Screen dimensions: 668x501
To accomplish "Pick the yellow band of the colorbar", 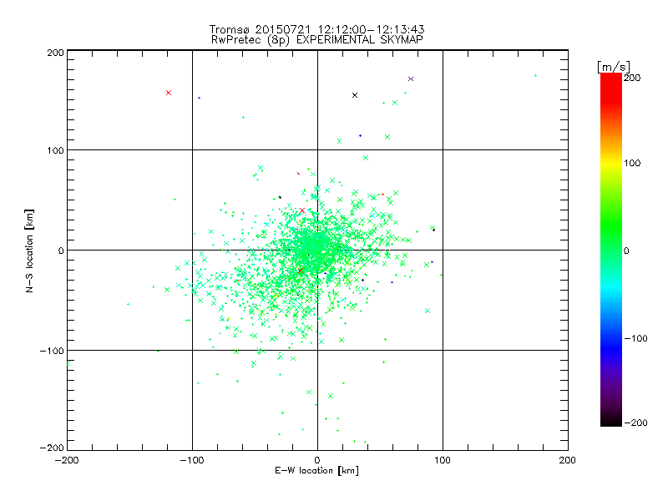I will pyautogui.click(x=611, y=163).
